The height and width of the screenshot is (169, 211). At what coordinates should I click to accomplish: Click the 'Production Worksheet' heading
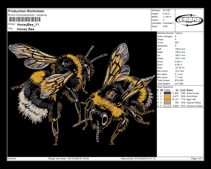tap(26, 11)
